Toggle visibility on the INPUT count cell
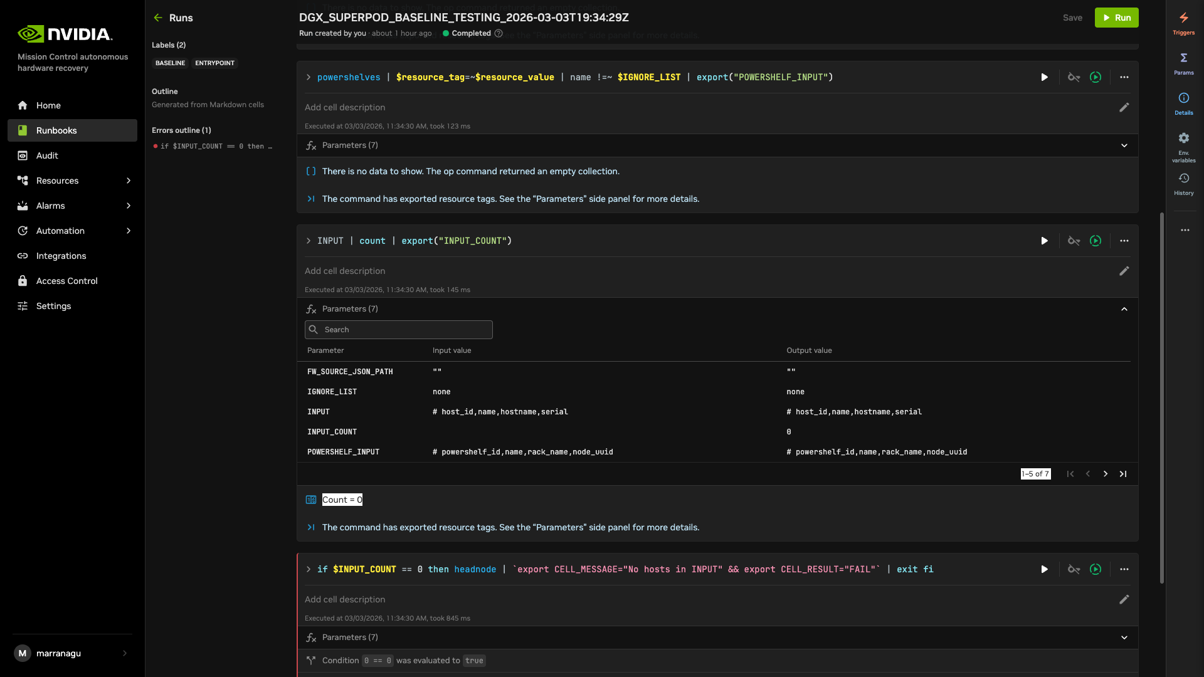 1074,241
